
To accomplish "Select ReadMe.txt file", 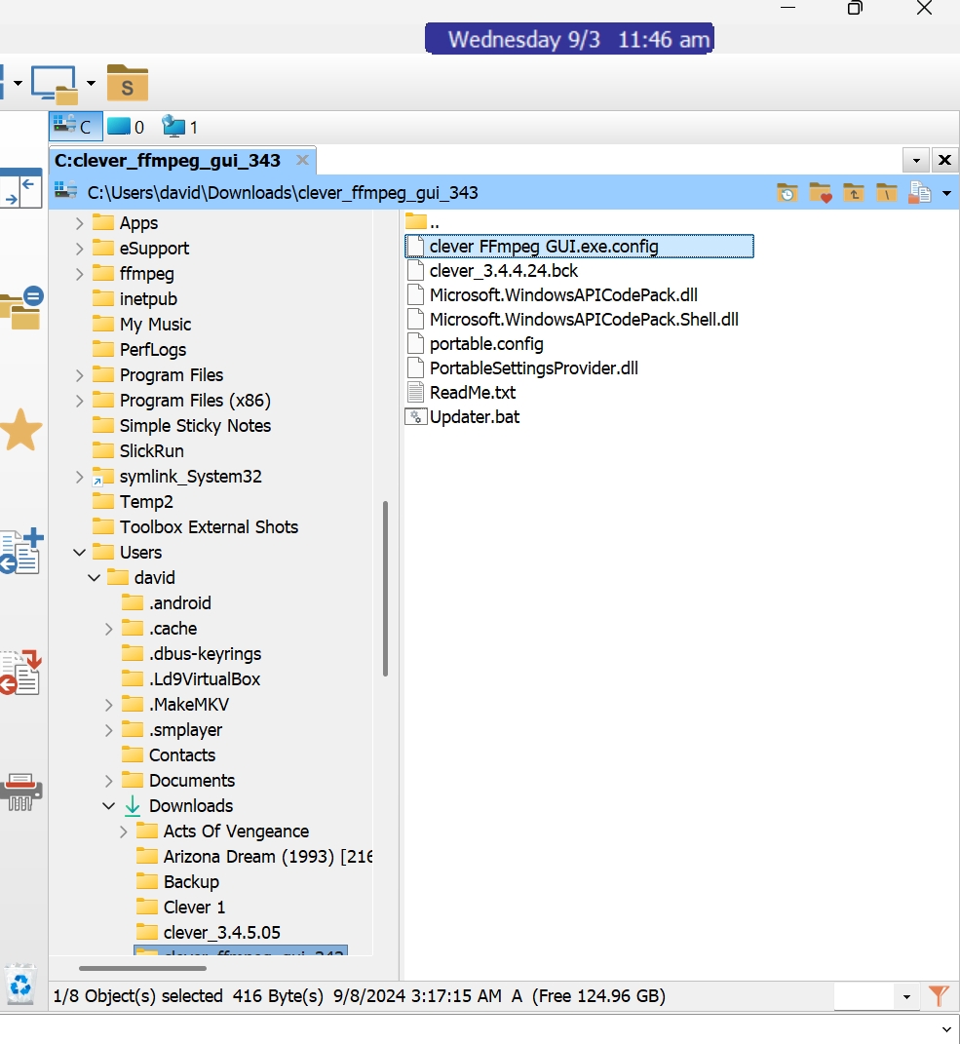I will coord(461,392).
